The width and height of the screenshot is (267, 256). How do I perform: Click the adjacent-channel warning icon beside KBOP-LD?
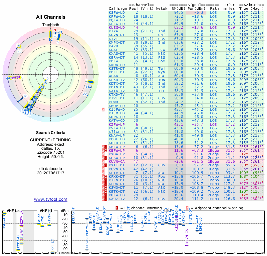[x=103, y=109]
